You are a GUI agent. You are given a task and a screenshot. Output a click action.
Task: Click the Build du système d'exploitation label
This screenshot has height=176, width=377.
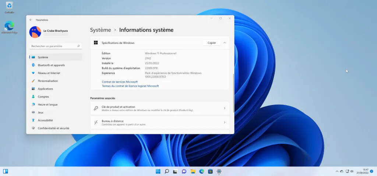coord(121,68)
